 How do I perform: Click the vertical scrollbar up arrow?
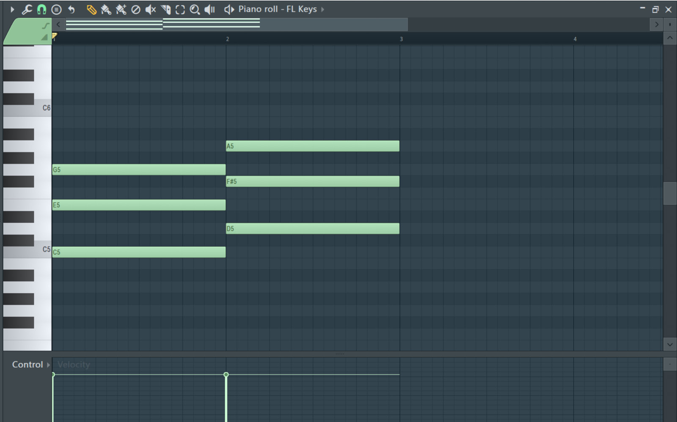670,38
